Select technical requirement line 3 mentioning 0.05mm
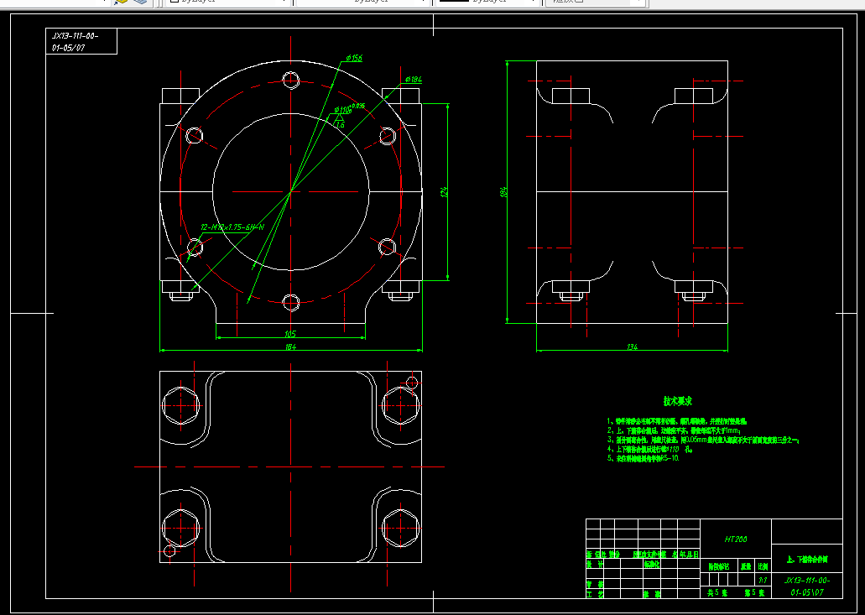 (x=703, y=440)
